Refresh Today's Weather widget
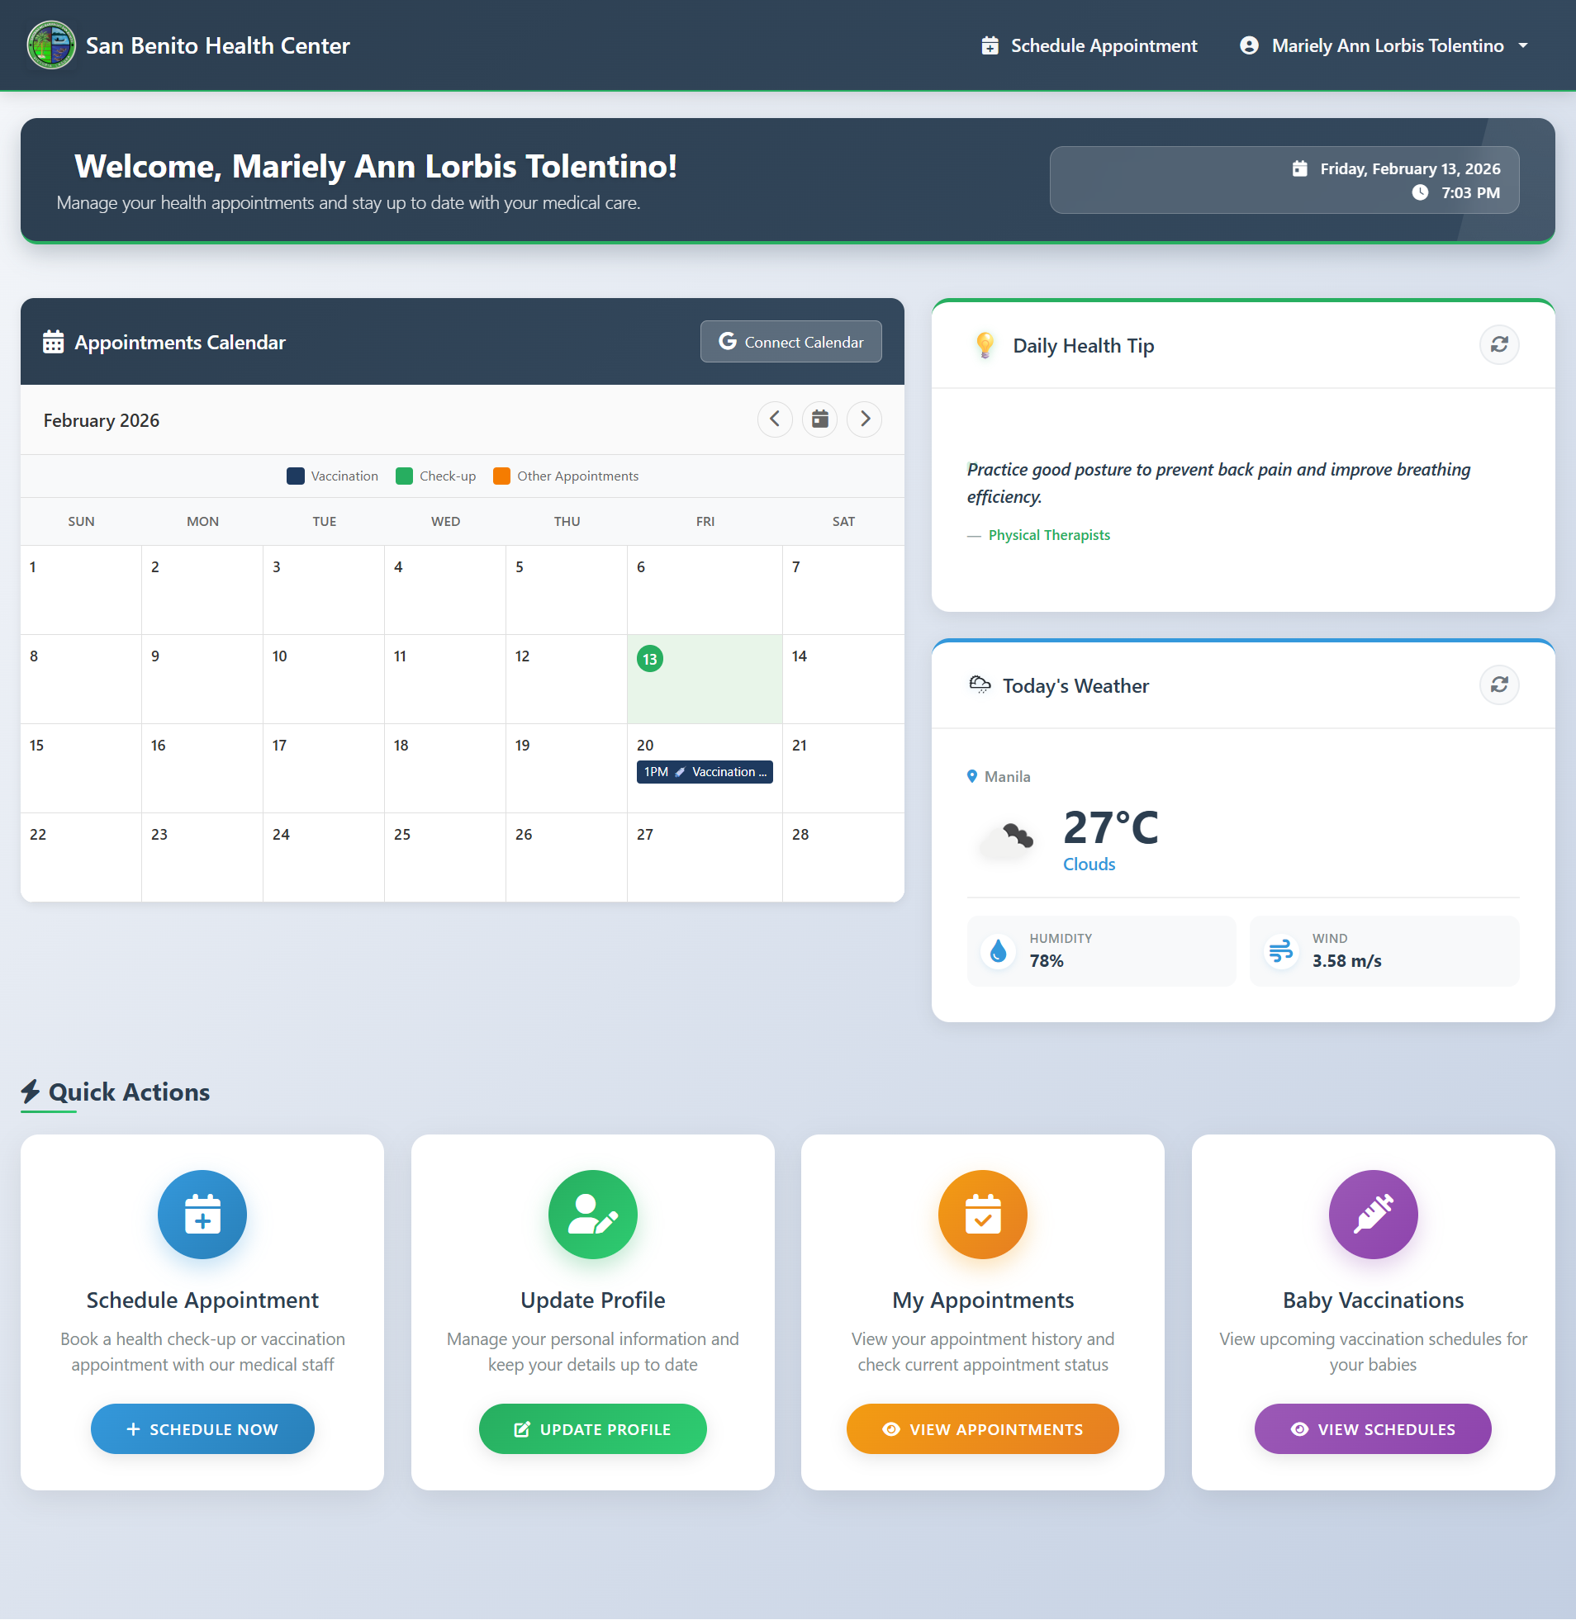The width and height of the screenshot is (1576, 1620). 1499,685
